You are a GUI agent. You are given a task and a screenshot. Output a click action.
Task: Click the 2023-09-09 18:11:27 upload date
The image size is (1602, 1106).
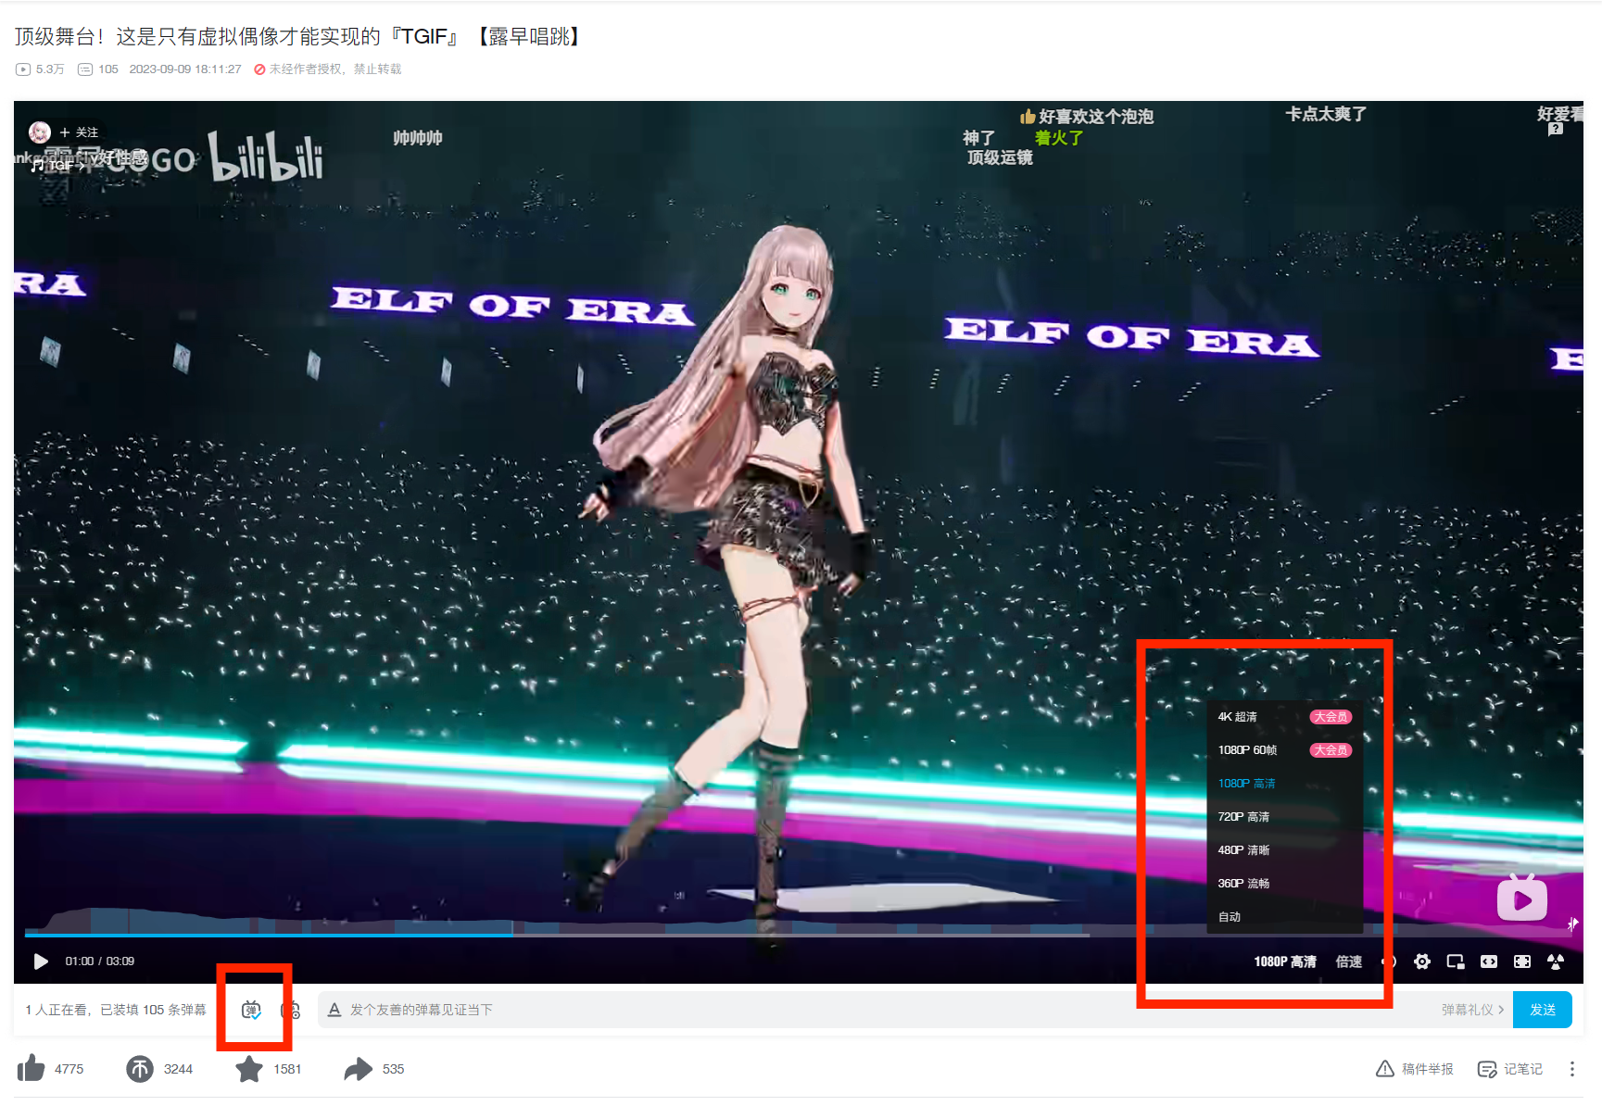(x=185, y=69)
